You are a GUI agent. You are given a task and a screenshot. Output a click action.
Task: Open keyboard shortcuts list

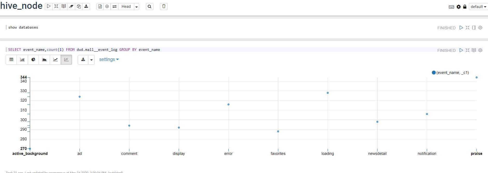451,7
